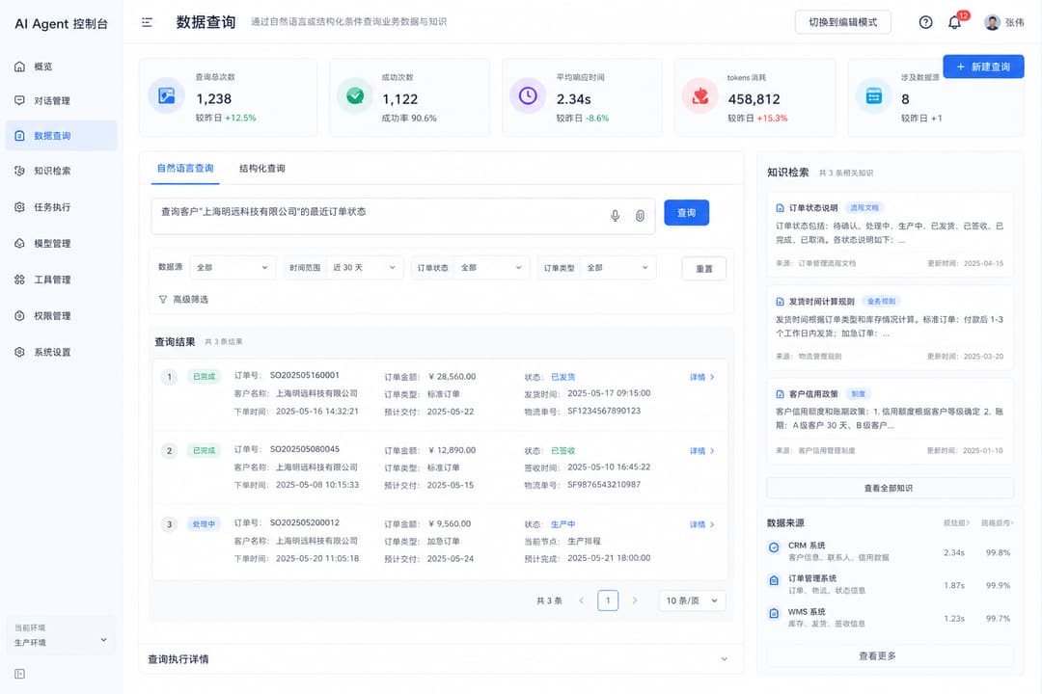Open 模型管理 in the sidebar
1042x694 pixels.
click(61, 244)
